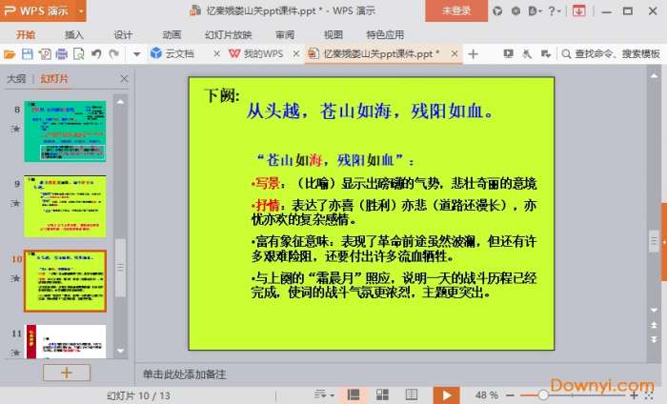
Task: Click the editor scrollbar up arrow
Action: pos(654,75)
